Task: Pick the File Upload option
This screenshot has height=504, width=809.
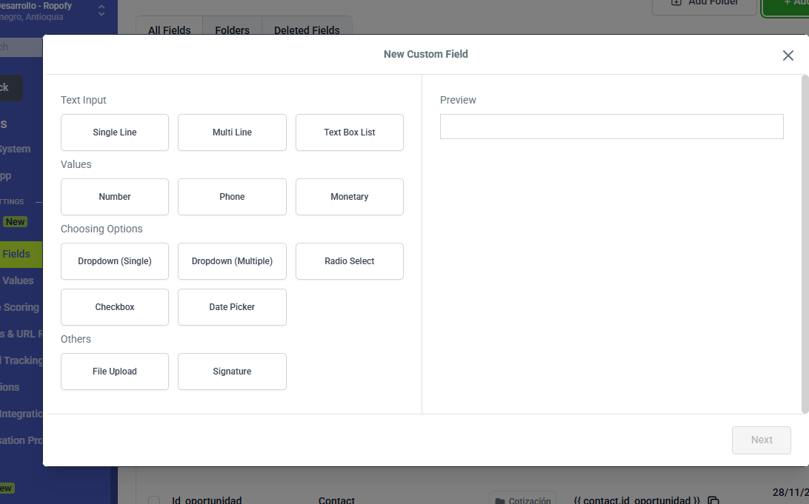Action: tap(115, 372)
